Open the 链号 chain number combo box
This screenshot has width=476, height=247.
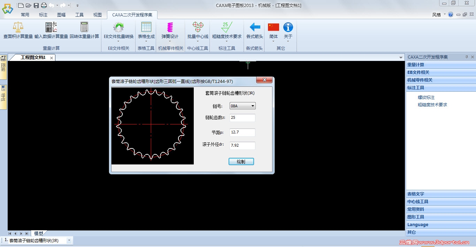pyautogui.click(x=243, y=106)
